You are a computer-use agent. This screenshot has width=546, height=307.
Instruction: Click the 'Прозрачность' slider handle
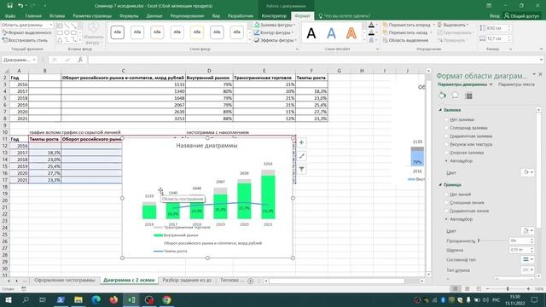pyautogui.click(x=479, y=240)
